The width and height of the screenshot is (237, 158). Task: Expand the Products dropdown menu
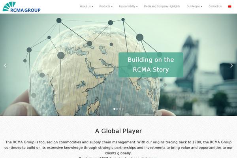(106, 6)
